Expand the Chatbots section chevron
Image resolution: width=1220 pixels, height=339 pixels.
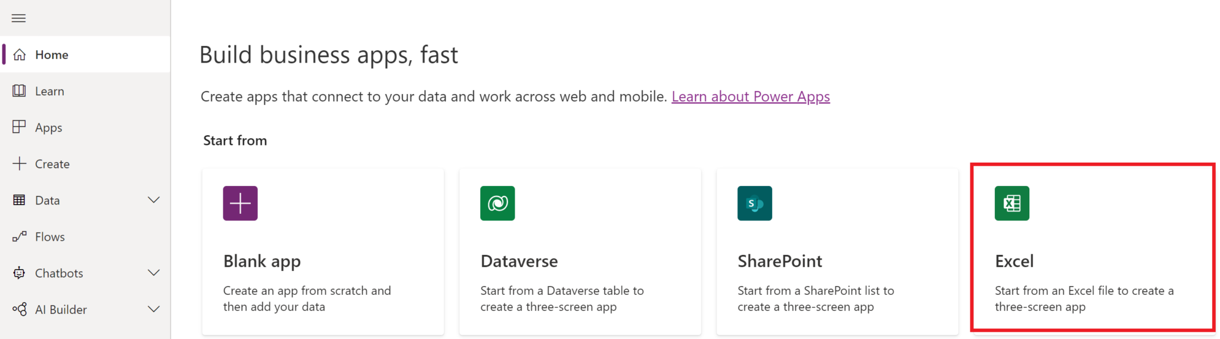(154, 273)
